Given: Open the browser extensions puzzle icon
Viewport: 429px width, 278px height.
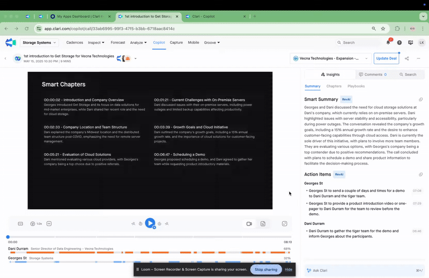Looking at the screenshot, I should 397,28.
